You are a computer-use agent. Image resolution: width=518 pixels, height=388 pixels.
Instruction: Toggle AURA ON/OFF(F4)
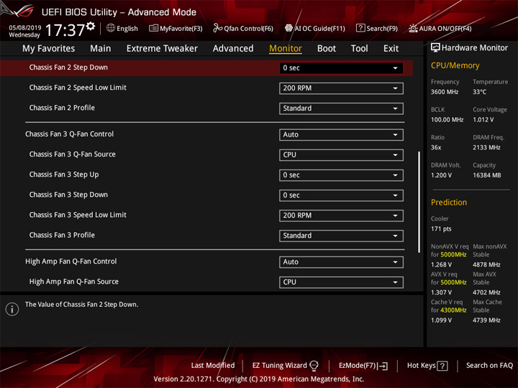click(x=440, y=28)
